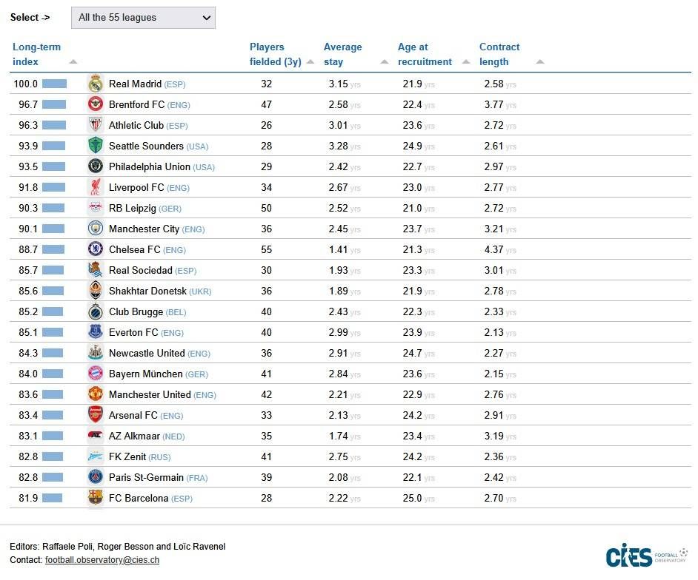This screenshot has width=698, height=580.
Task: Click the Shakhtar Donetsk club crest
Action: point(95,291)
